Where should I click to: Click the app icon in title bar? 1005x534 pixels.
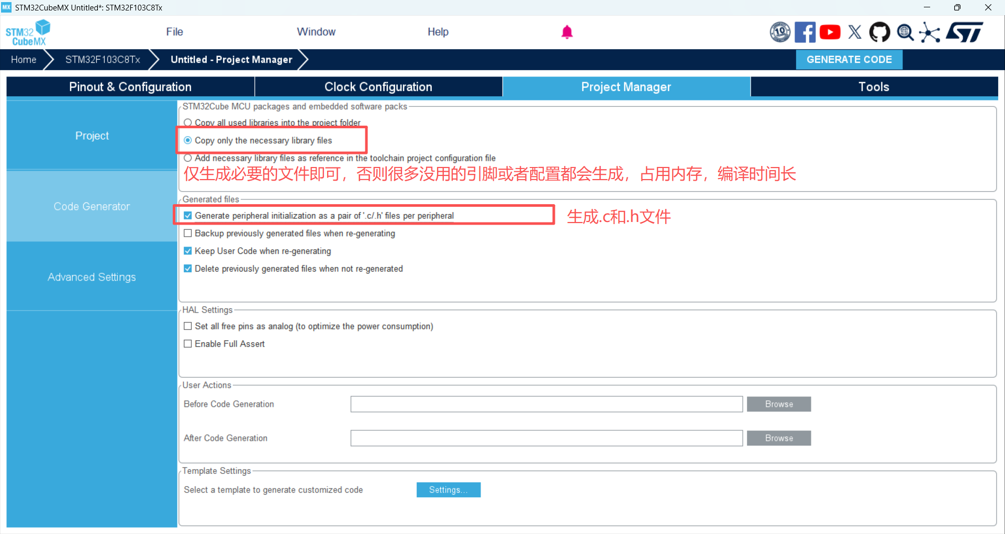coord(6,7)
